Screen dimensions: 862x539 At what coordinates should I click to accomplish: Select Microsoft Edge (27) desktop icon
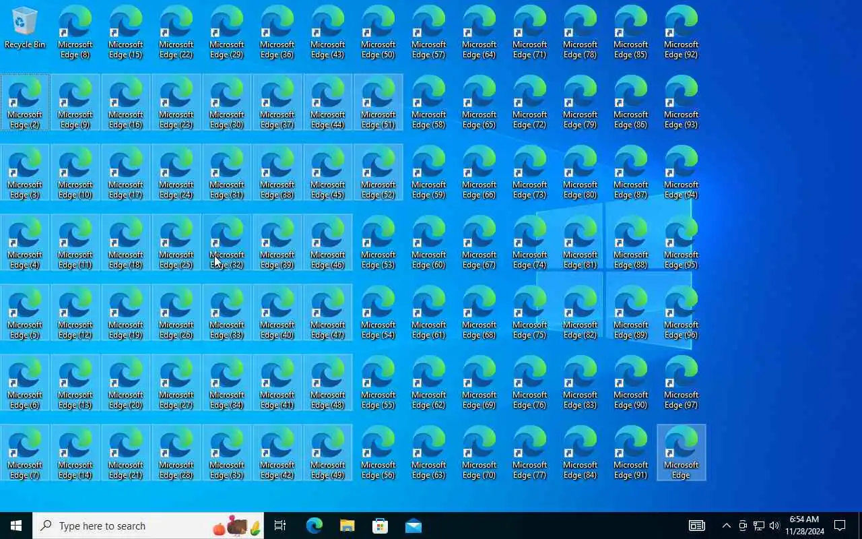tap(176, 383)
